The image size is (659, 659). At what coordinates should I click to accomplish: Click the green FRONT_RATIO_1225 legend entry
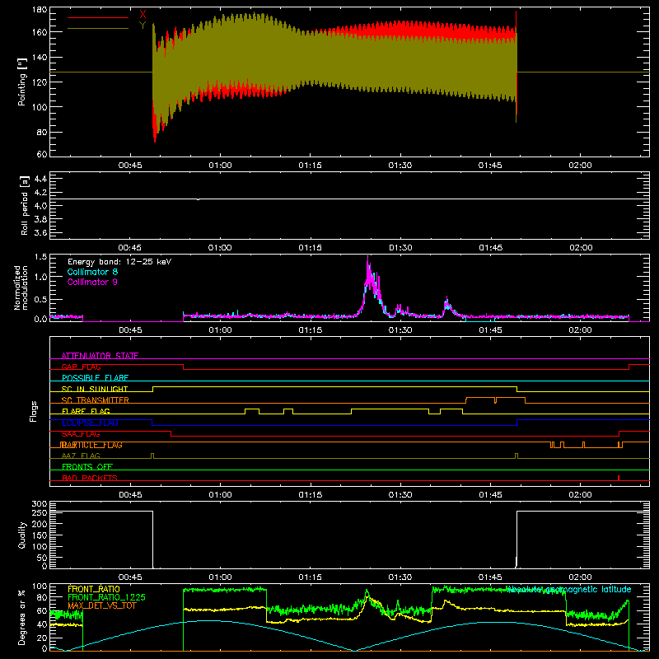tap(106, 597)
